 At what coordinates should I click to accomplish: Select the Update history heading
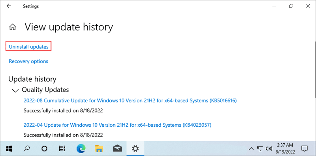[32, 79]
